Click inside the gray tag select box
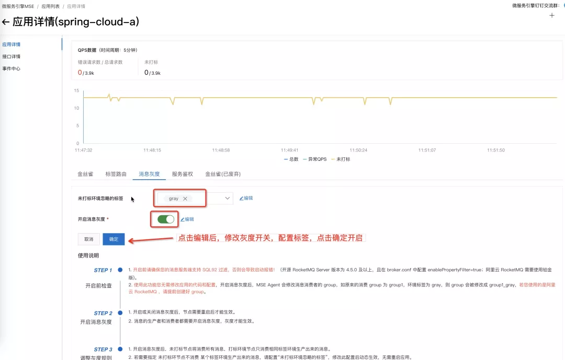 195,199
